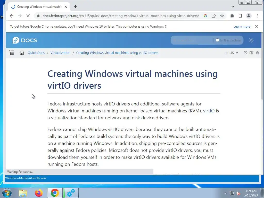264x198 pixels.
Task: Close the Creating Windows virtual machines tab
Action: [x=66, y=7]
